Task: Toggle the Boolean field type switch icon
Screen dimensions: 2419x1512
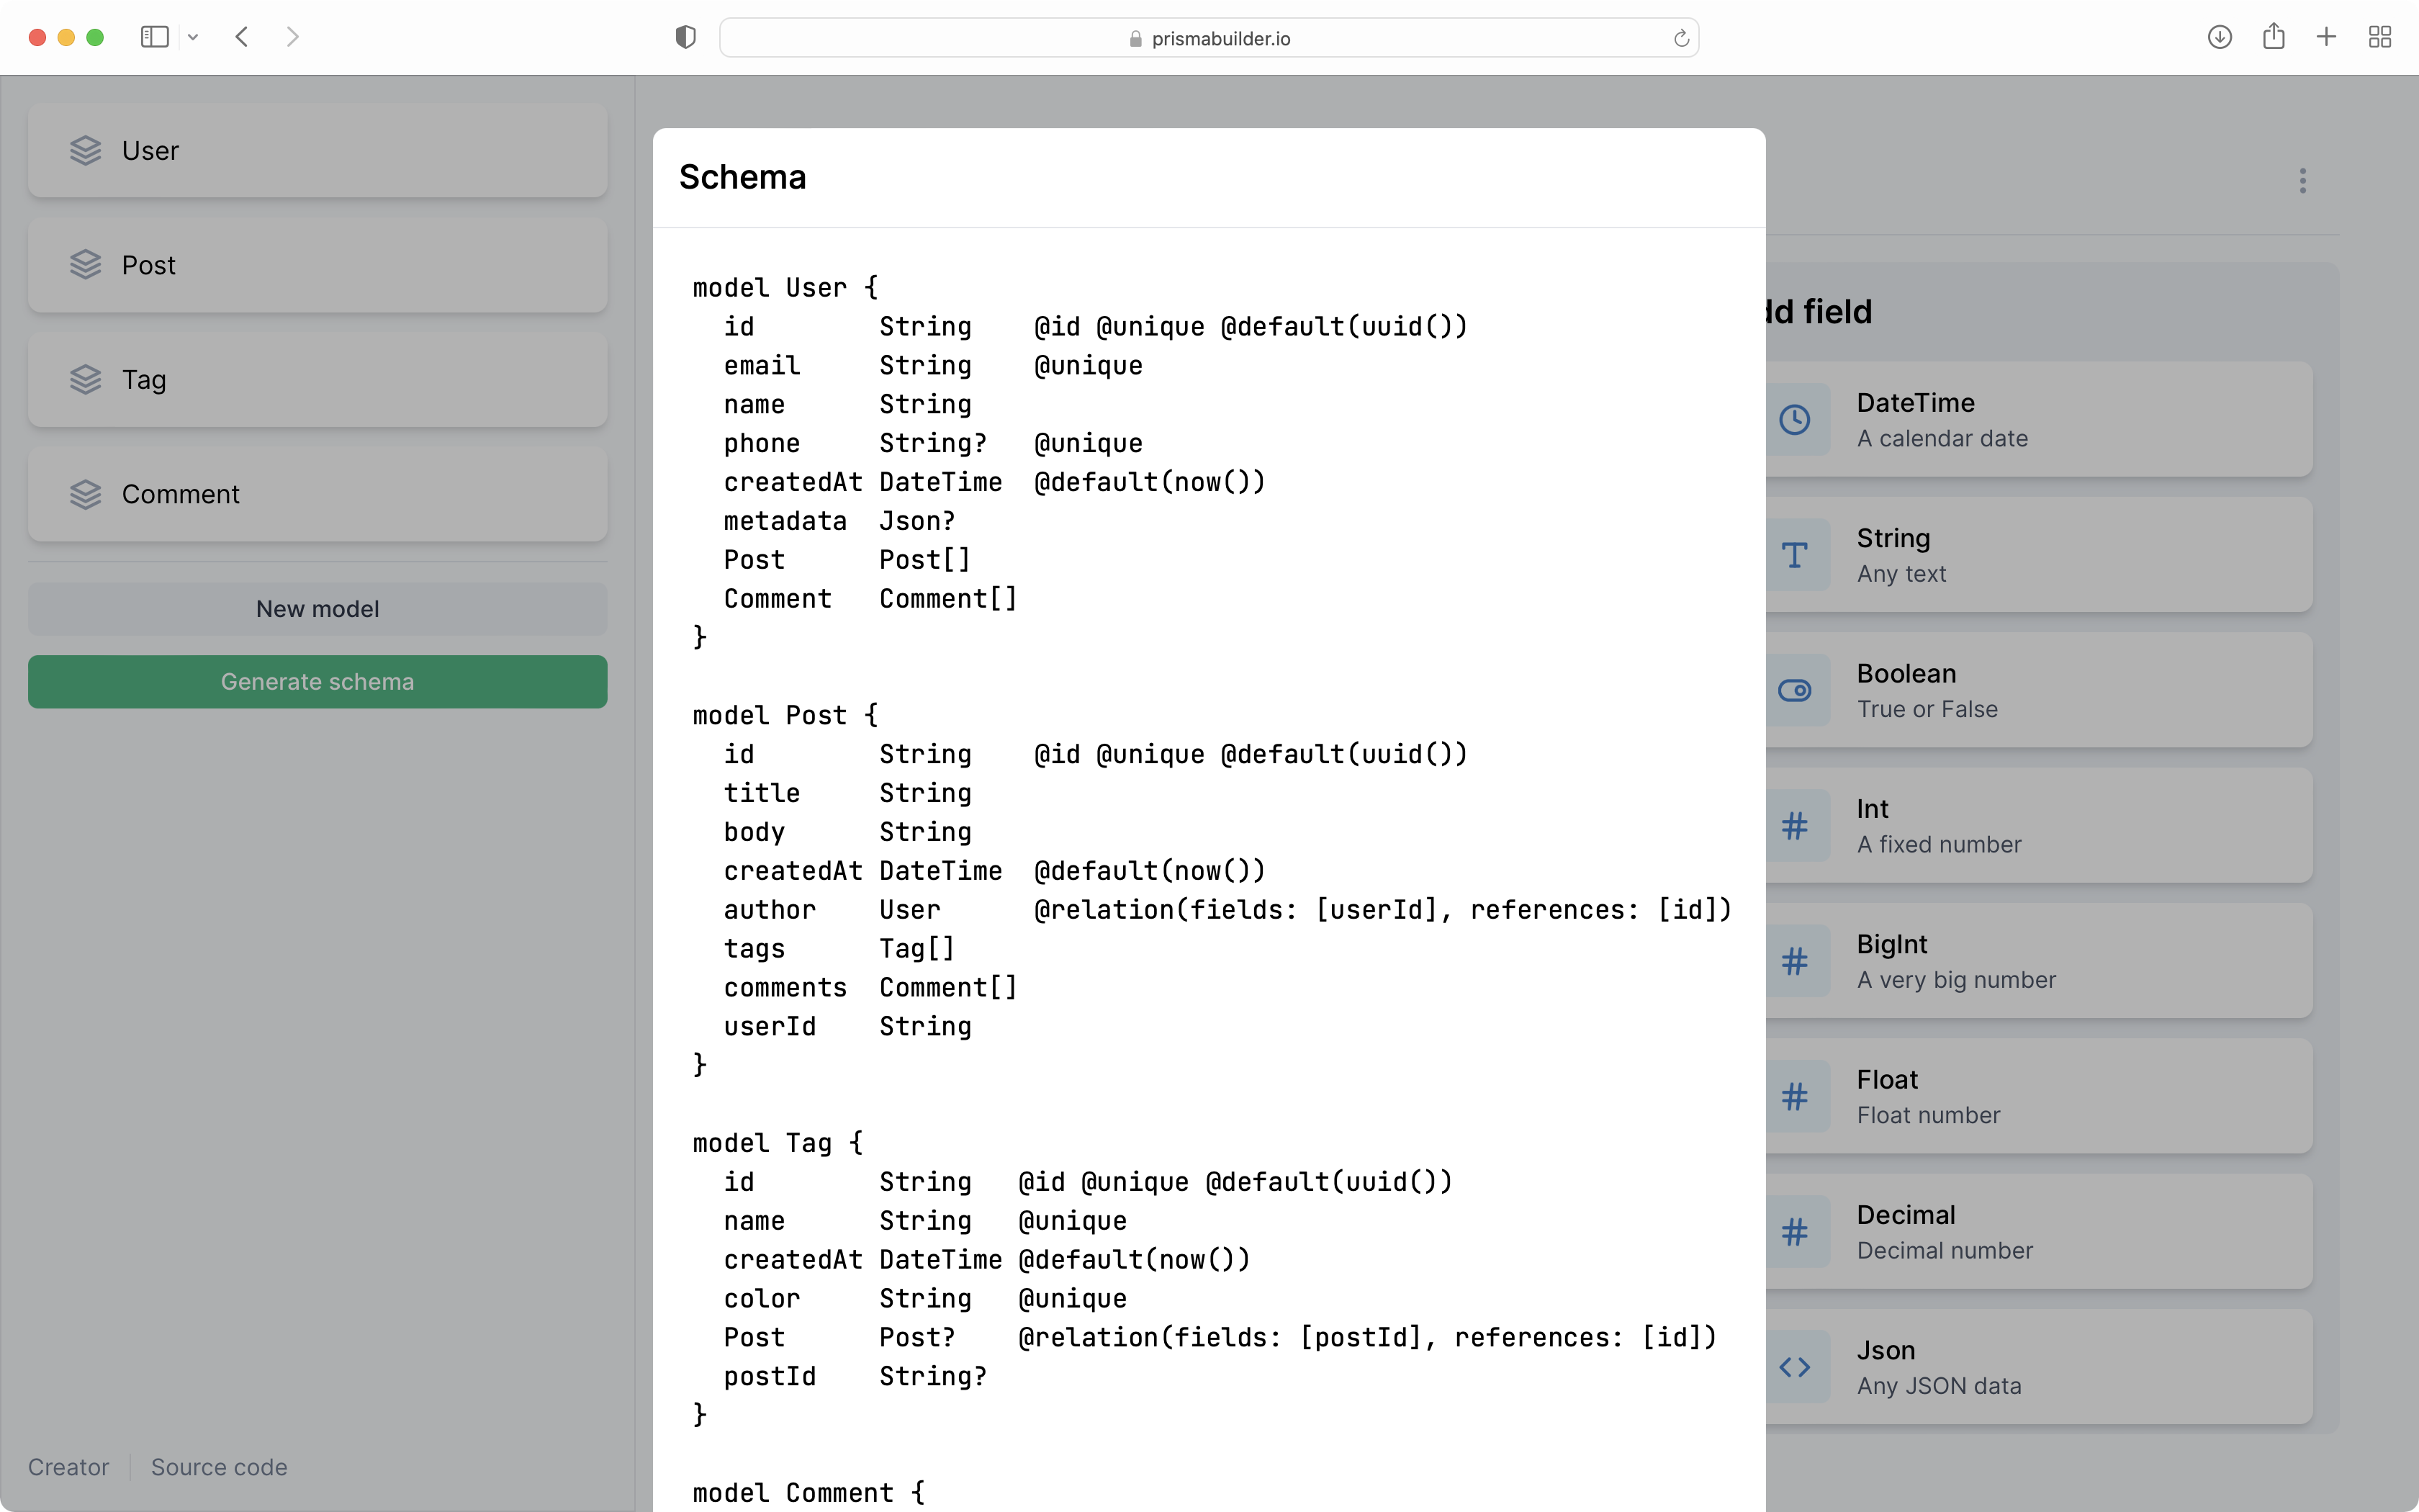Action: pyautogui.click(x=1796, y=690)
